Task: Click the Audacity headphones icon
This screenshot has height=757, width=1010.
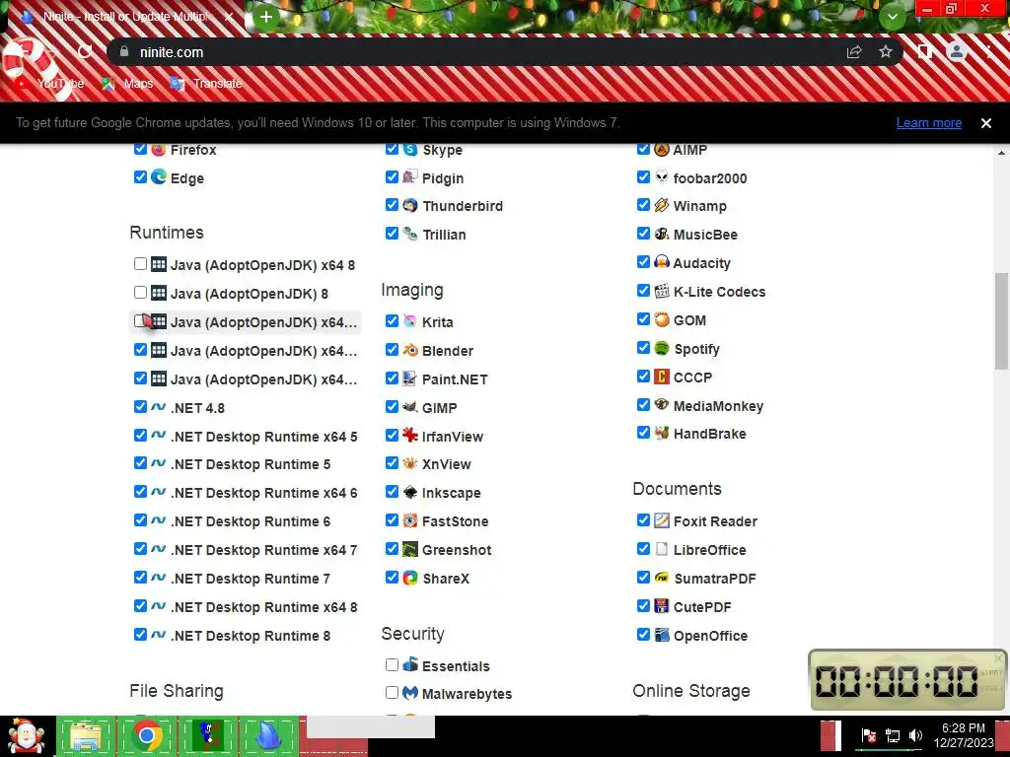Action: coord(662,262)
